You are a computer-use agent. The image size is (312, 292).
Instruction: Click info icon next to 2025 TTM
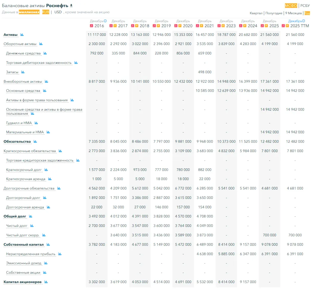pyautogui.click(x=303, y=21)
